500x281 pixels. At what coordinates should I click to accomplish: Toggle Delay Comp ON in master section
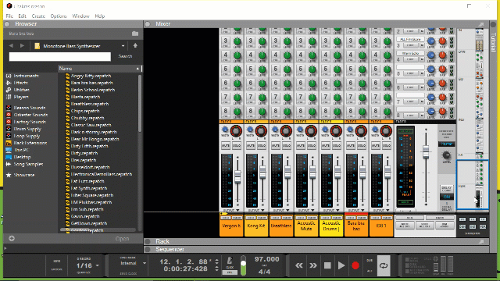[x=446, y=197]
